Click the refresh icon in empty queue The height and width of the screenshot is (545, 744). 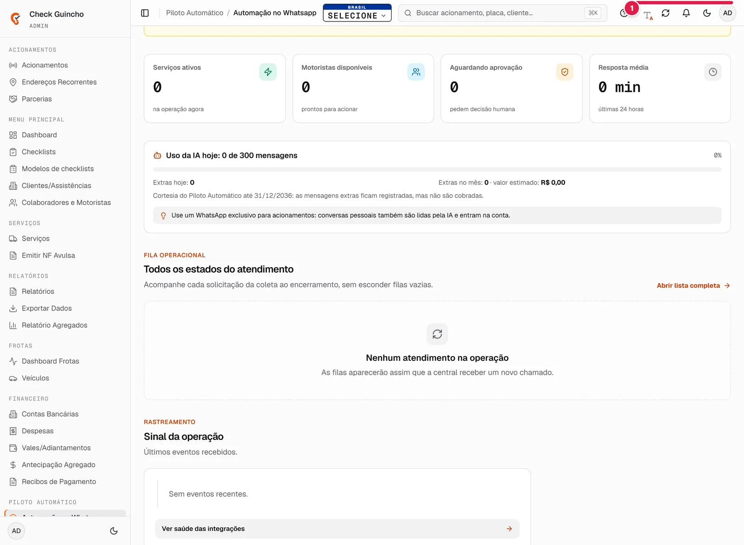[x=437, y=334]
